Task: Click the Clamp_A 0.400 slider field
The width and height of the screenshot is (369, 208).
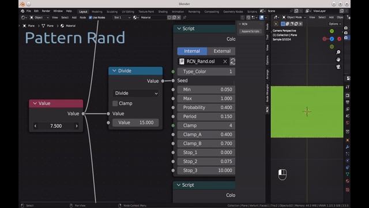Action: (206, 135)
